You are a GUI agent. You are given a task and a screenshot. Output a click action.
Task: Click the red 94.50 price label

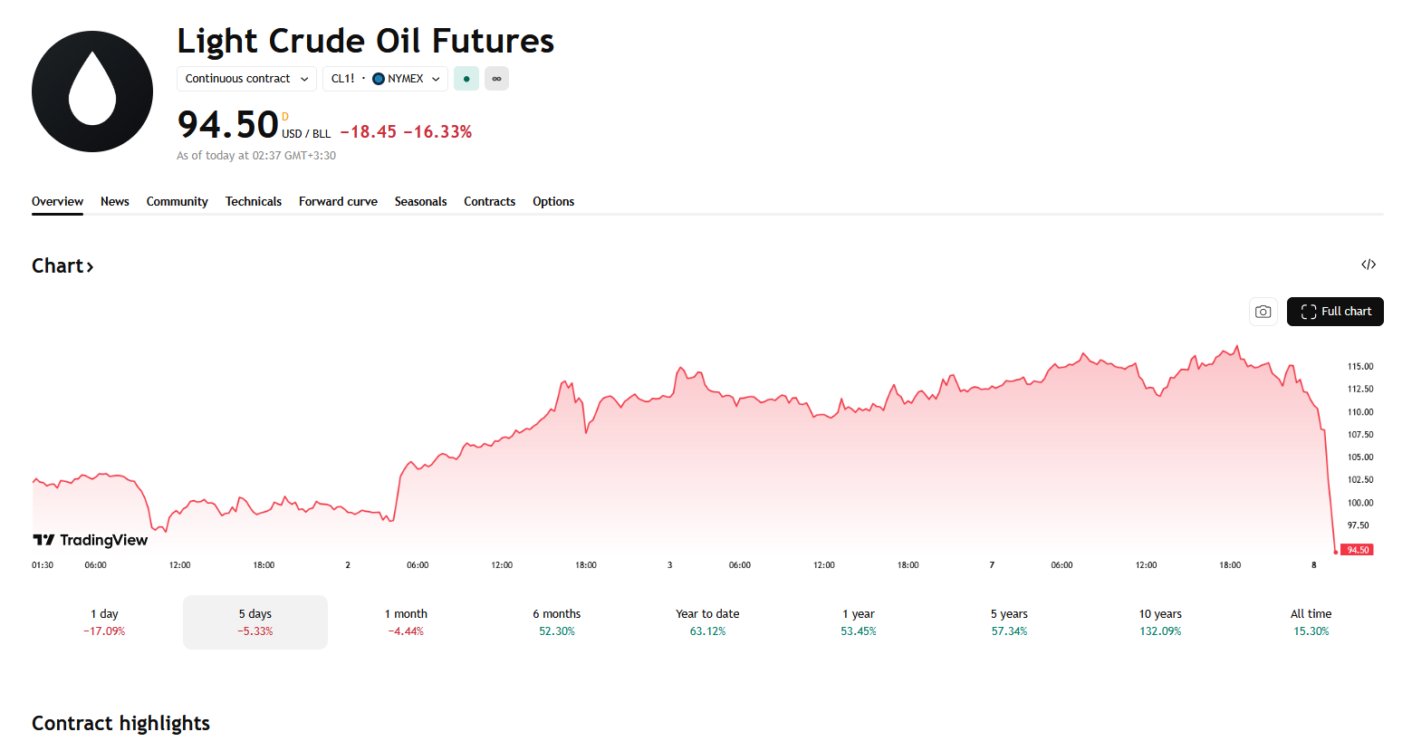coord(1357,550)
